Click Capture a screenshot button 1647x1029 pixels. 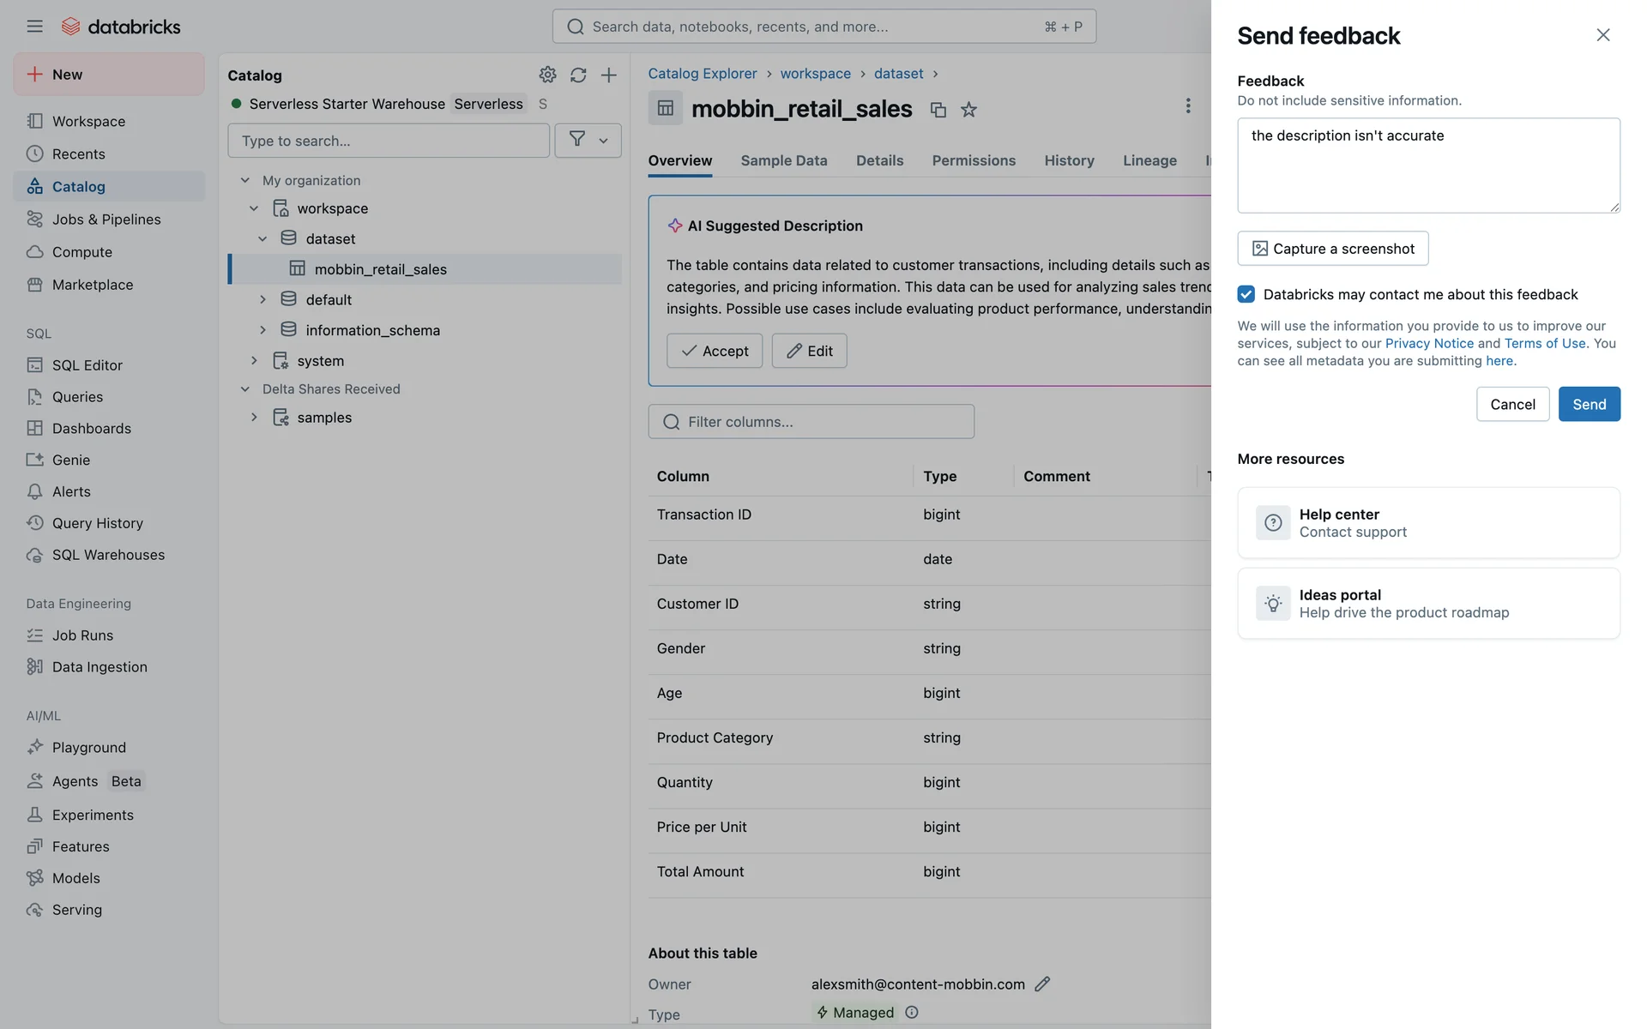pyautogui.click(x=1332, y=249)
